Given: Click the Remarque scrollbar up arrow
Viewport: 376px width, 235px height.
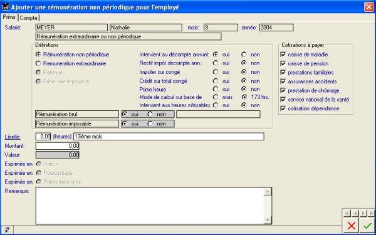Looking at the screenshot, I should 268,192.
